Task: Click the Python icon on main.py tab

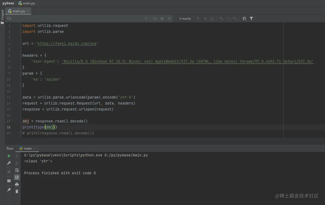Action: pos(10,11)
